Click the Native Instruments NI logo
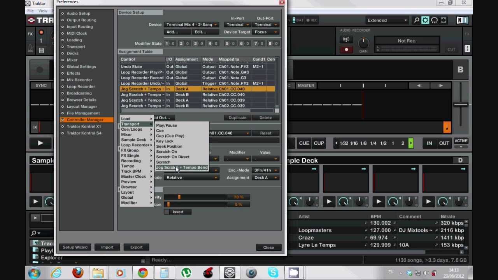 [462, 20]
